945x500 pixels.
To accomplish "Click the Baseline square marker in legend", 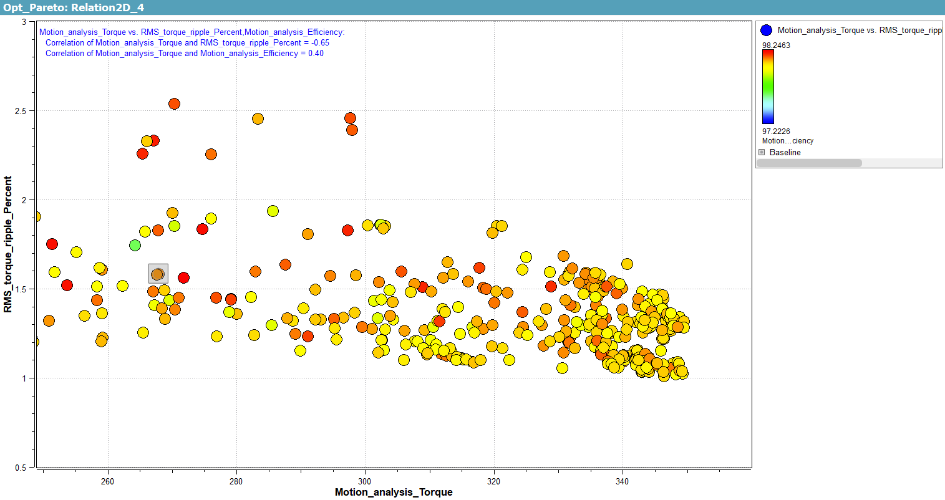I will click(762, 152).
